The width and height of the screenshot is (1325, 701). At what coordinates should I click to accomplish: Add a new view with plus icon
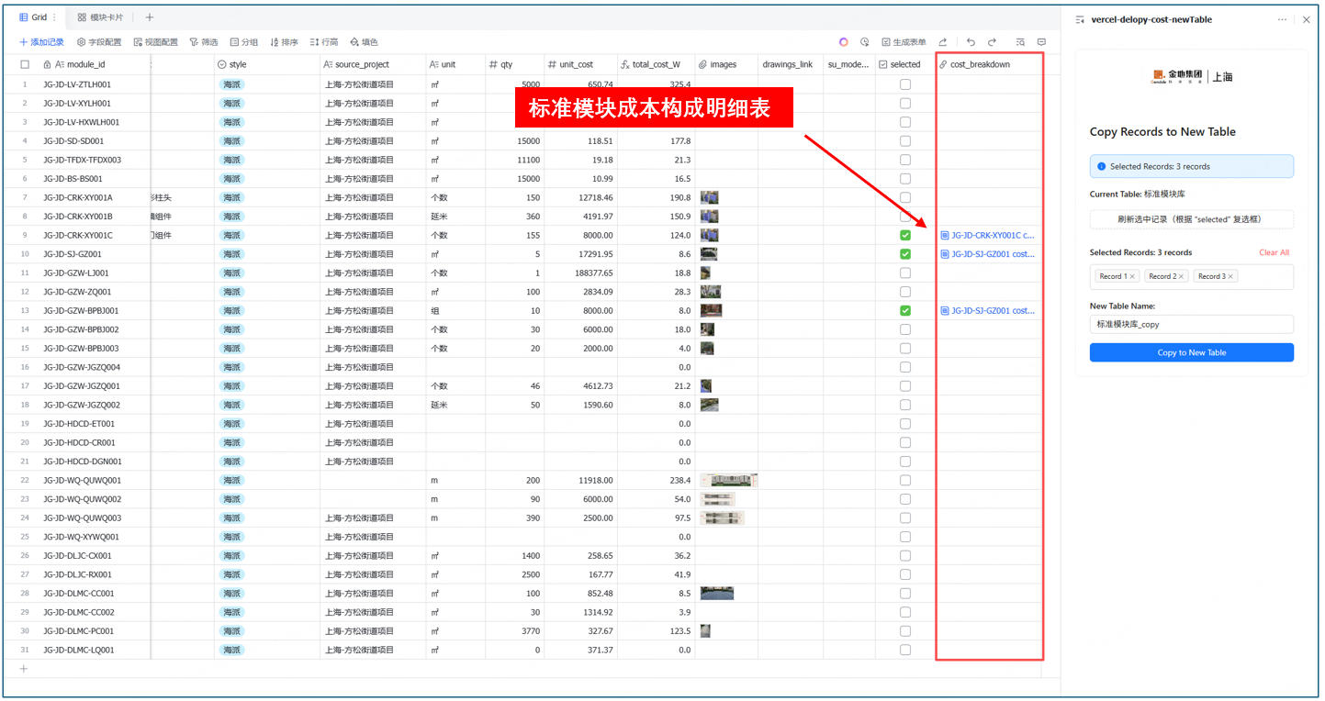pos(150,17)
